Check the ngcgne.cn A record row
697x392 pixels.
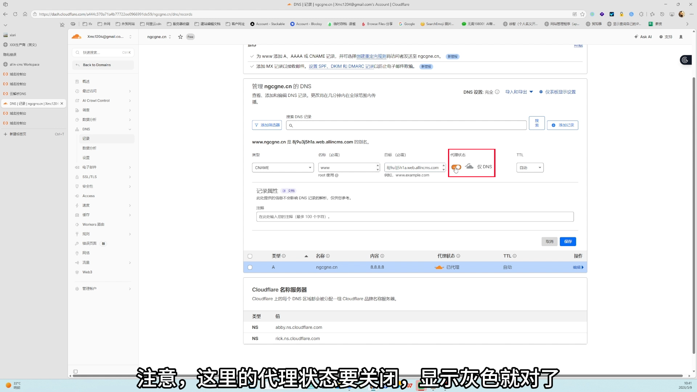pos(250,268)
